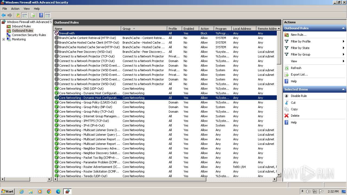Click the New Rule... action
This screenshot has height=195, width=347.
pyautogui.click(x=298, y=35)
